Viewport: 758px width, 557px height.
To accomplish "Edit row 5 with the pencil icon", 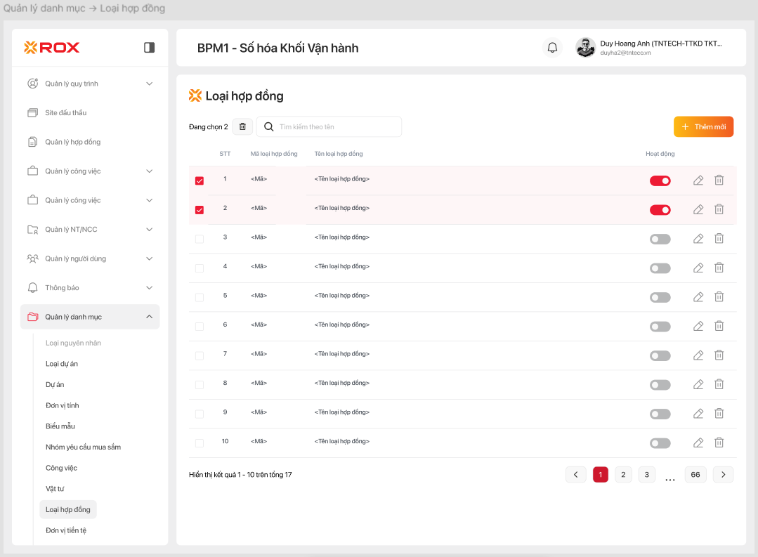I will click(x=698, y=297).
